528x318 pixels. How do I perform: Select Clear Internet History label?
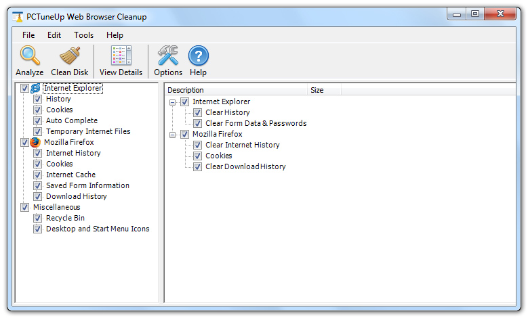(x=243, y=145)
